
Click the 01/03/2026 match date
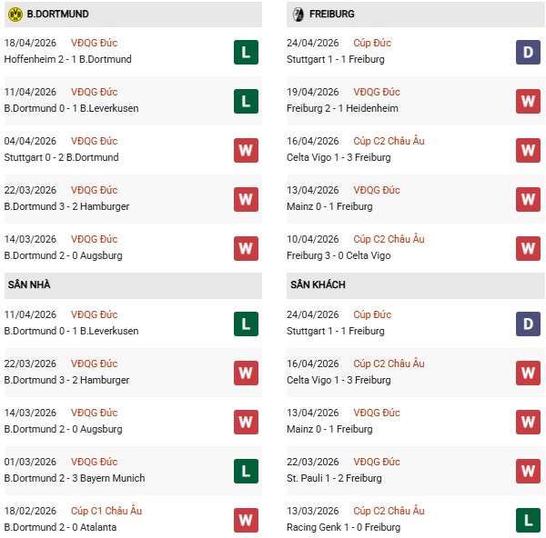click(x=30, y=463)
